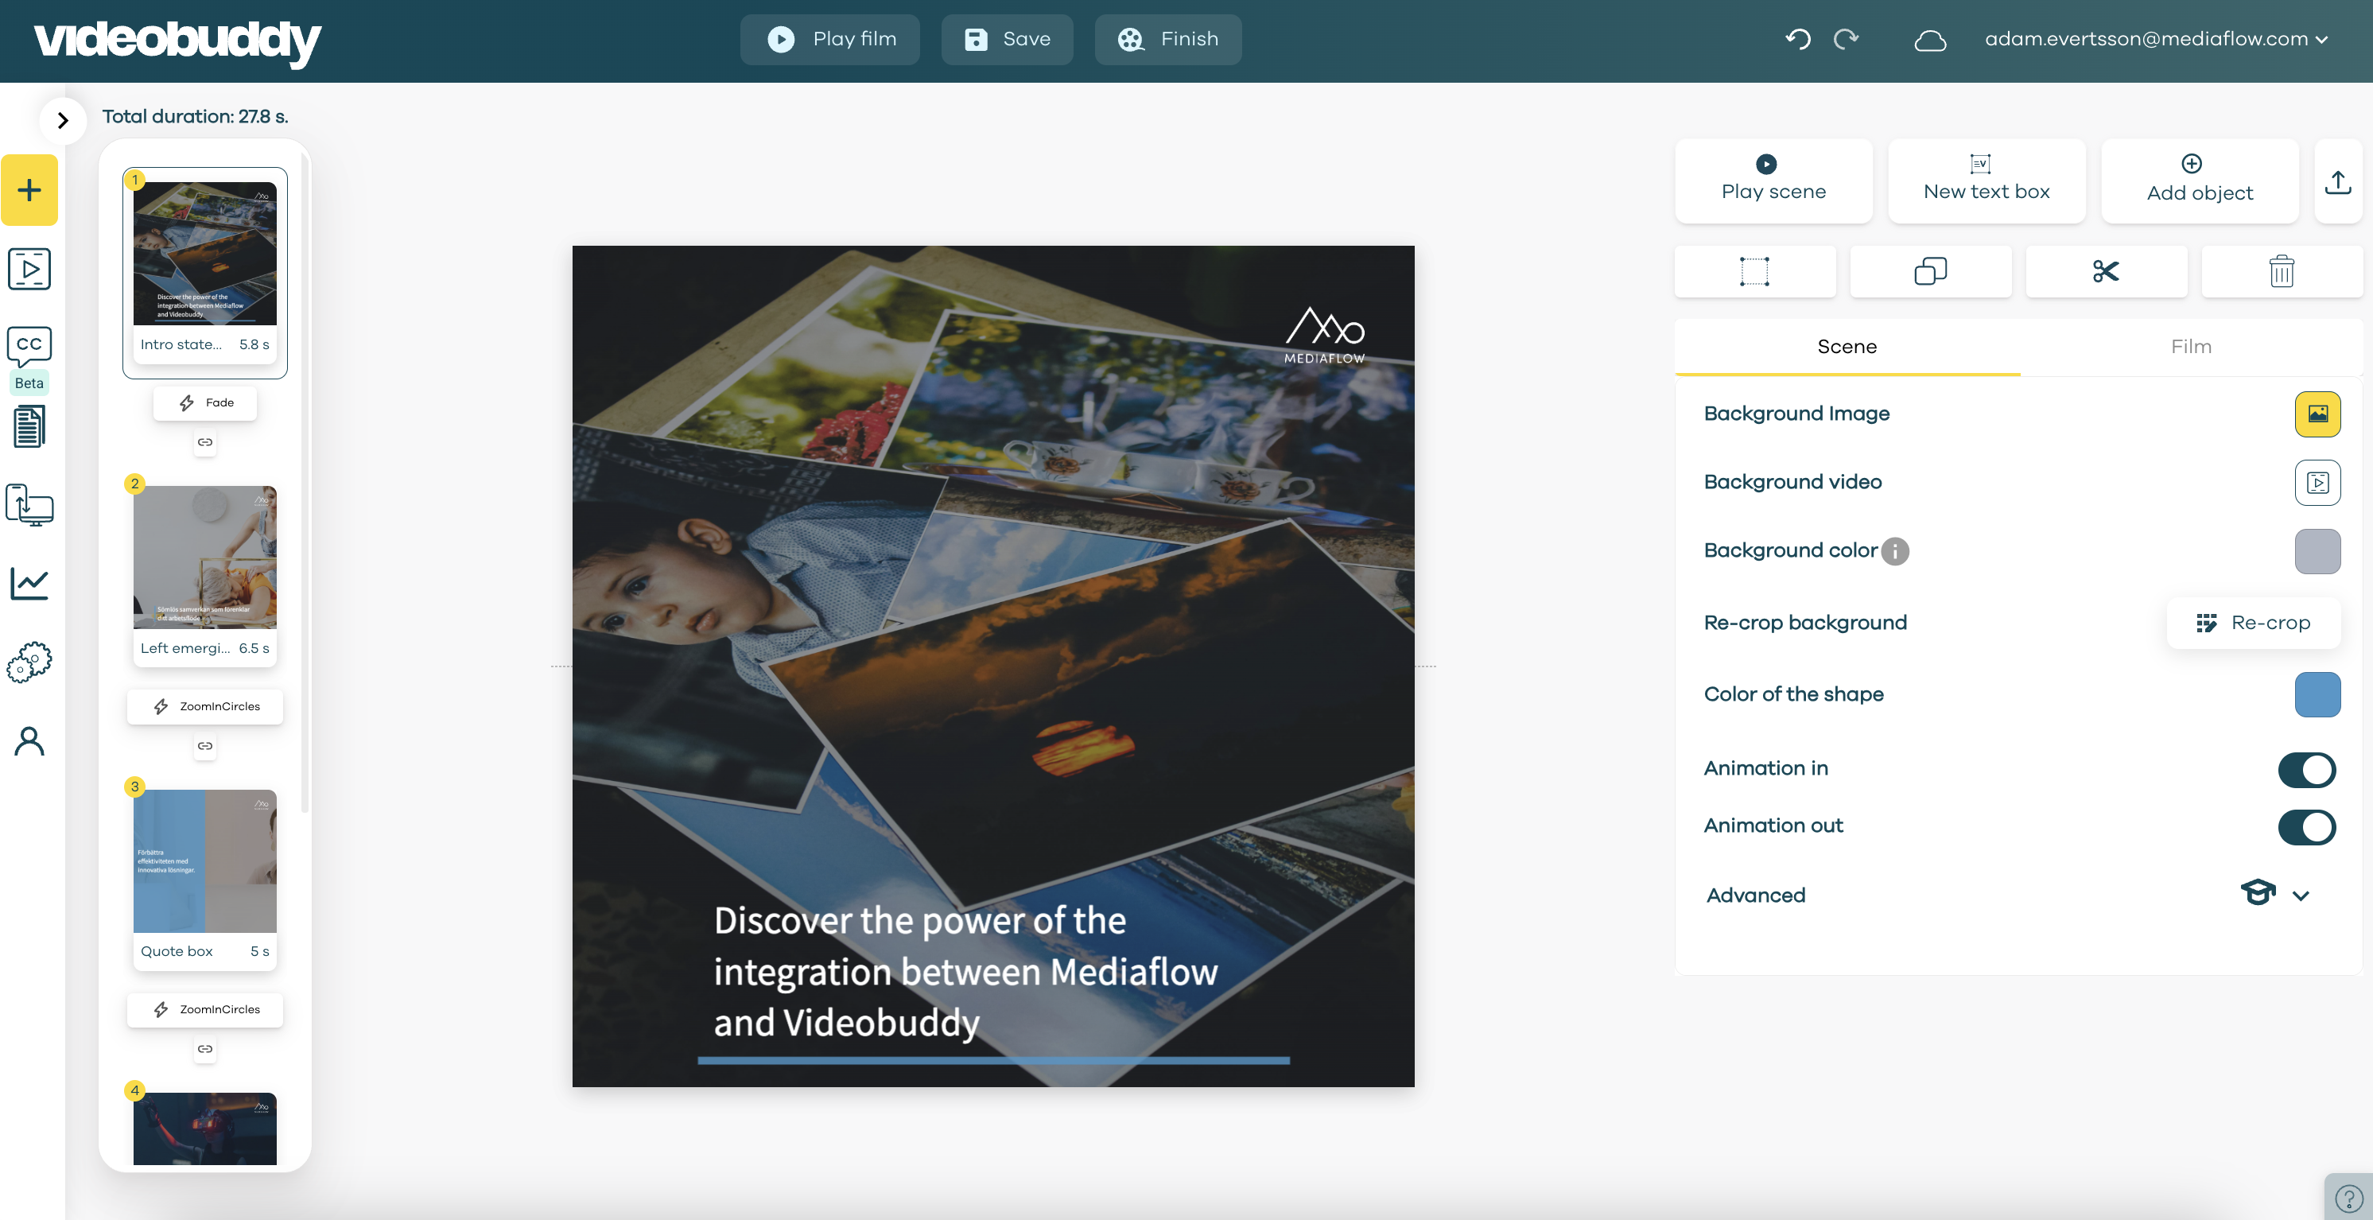Expand the left sidebar with chevron
Screen dimensions: 2373x1220
63,120
